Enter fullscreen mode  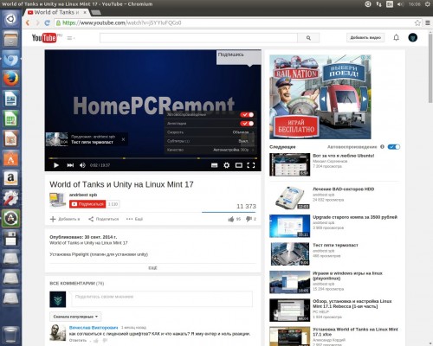(251, 165)
